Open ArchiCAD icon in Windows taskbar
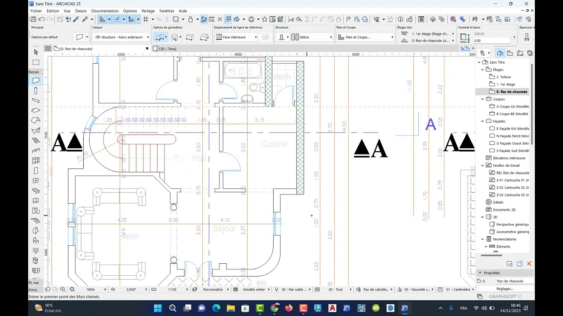The height and width of the screenshot is (316, 563). point(405,308)
